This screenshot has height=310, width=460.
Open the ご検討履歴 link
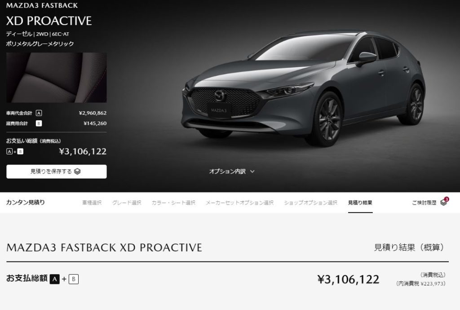[x=424, y=203]
